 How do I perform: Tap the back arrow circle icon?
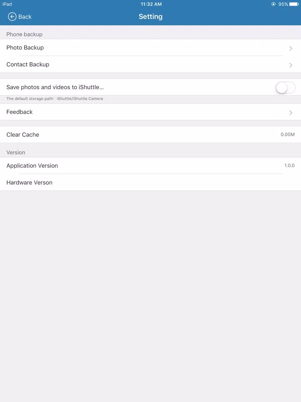[x=12, y=17]
